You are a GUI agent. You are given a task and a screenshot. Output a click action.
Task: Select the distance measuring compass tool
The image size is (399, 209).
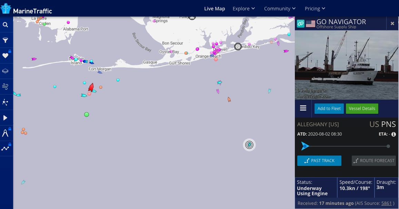(x=5, y=133)
